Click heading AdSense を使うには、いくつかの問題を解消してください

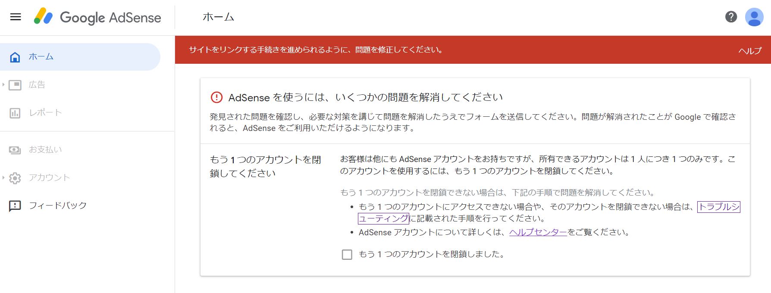[366, 97]
